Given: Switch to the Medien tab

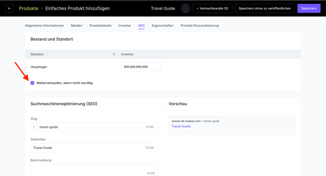Looking at the screenshot, I should 76,26.
